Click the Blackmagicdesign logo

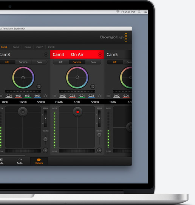[x=114, y=37]
